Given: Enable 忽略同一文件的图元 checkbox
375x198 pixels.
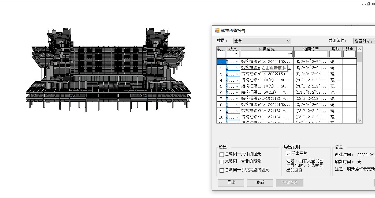Looking at the screenshot, I should point(221,154).
